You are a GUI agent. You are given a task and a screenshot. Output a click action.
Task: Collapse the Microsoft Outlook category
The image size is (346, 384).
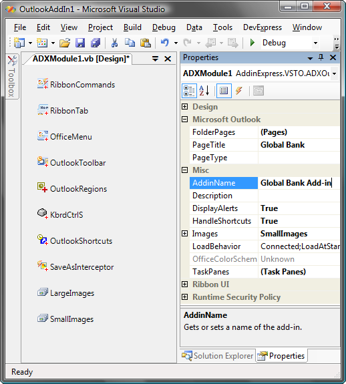(x=184, y=120)
